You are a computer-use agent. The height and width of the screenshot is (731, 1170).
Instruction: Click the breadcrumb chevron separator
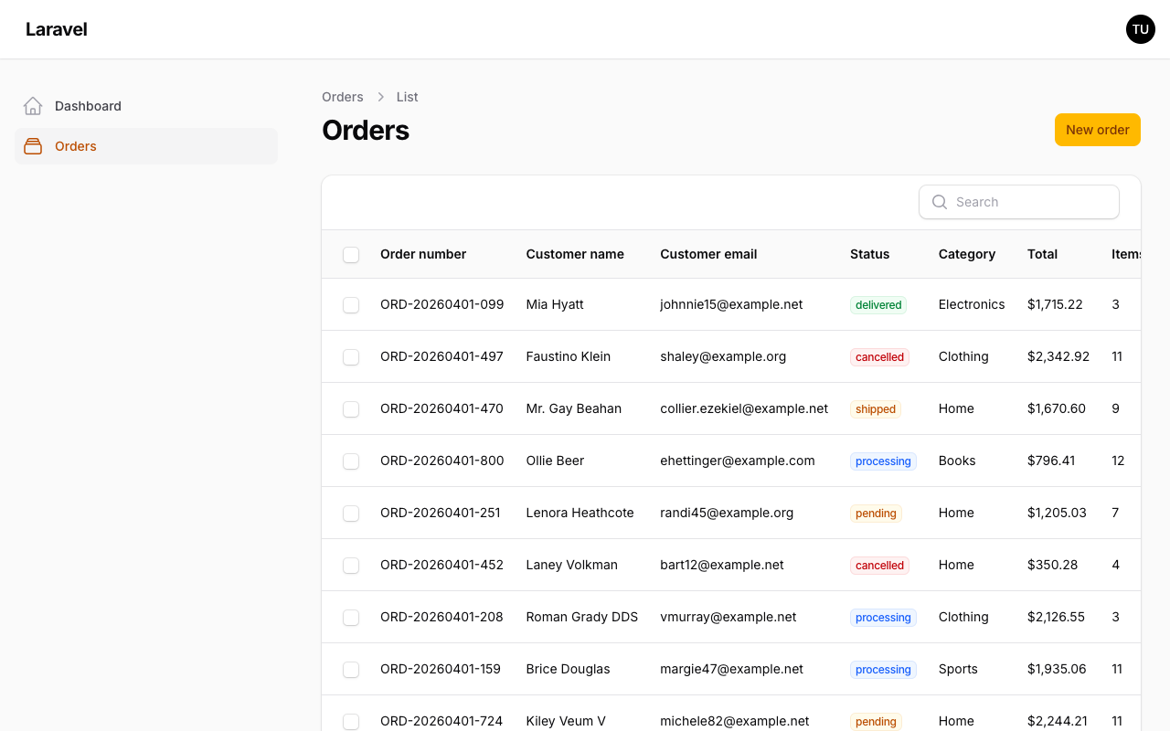pos(380,97)
